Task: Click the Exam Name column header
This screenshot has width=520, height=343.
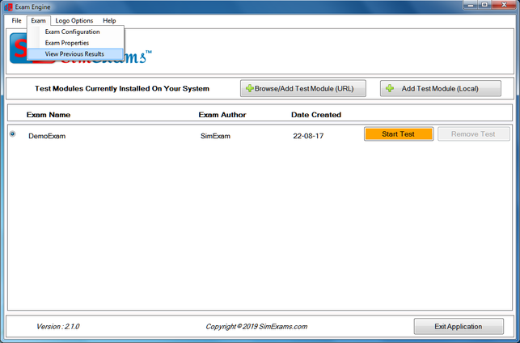Action: (49, 115)
